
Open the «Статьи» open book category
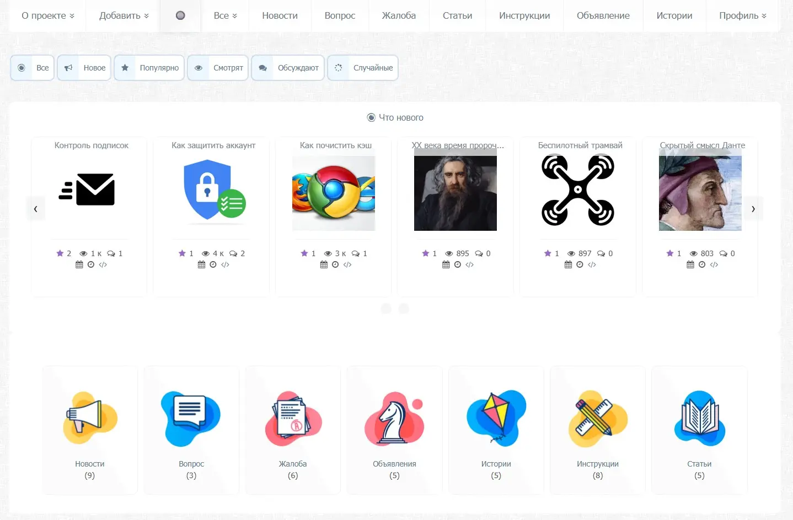[699, 430]
